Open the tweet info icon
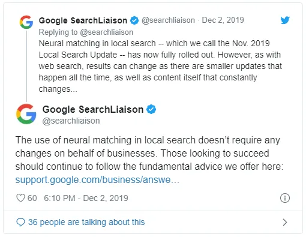The height and width of the screenshot is (237, 306). coord(285,198)
